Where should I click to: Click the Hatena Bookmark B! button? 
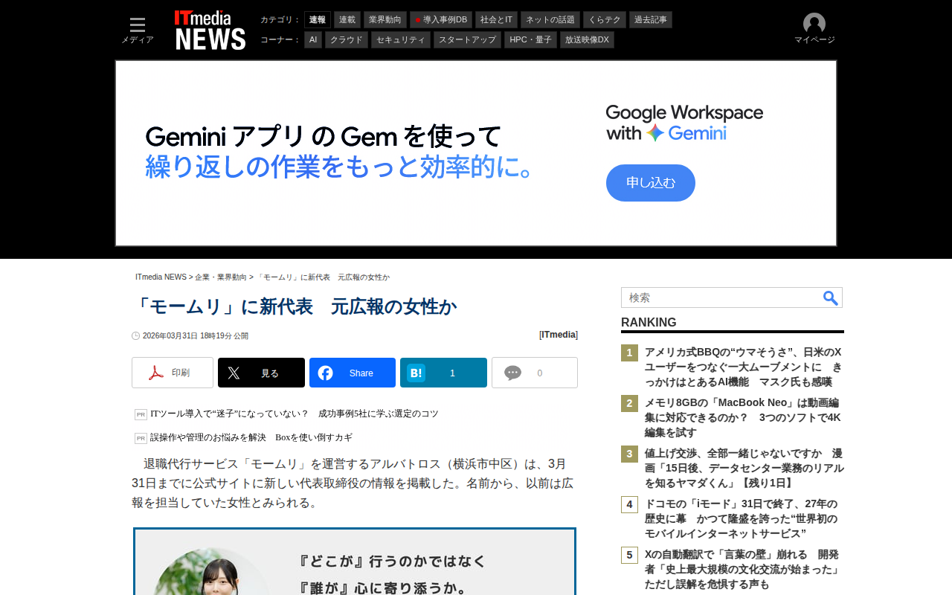pyautogui.click(x=443, y=373)
